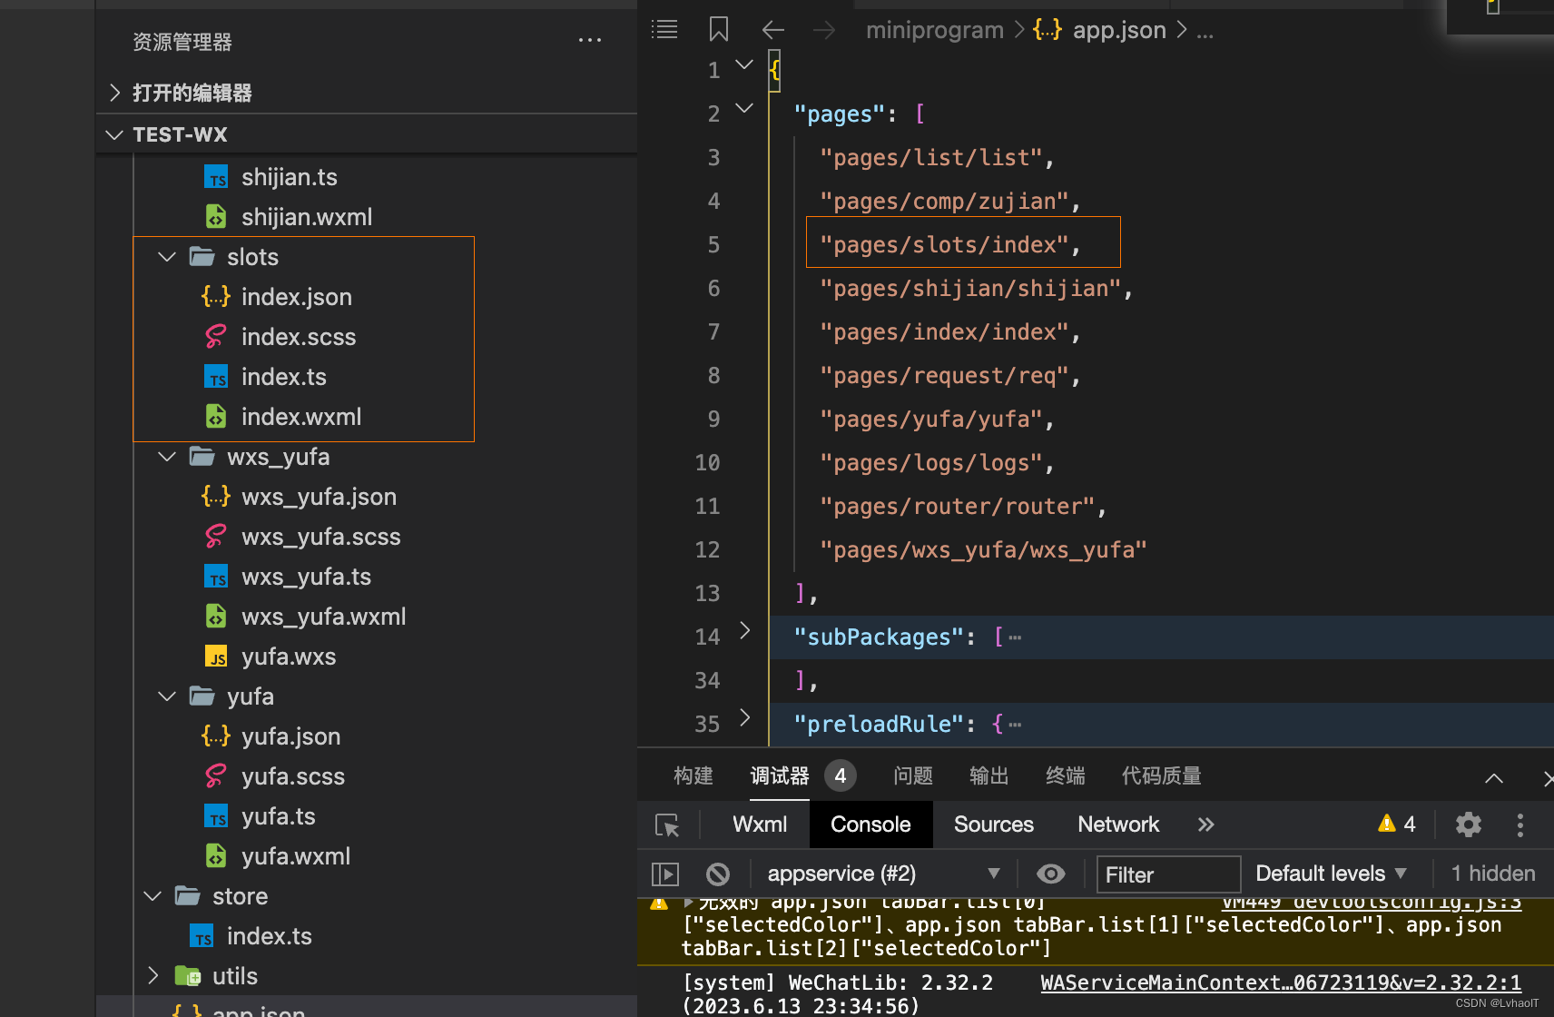The image size is (1554, 1017).
Task: Collapse the yufa folder
Action: [x=167, y=696]
